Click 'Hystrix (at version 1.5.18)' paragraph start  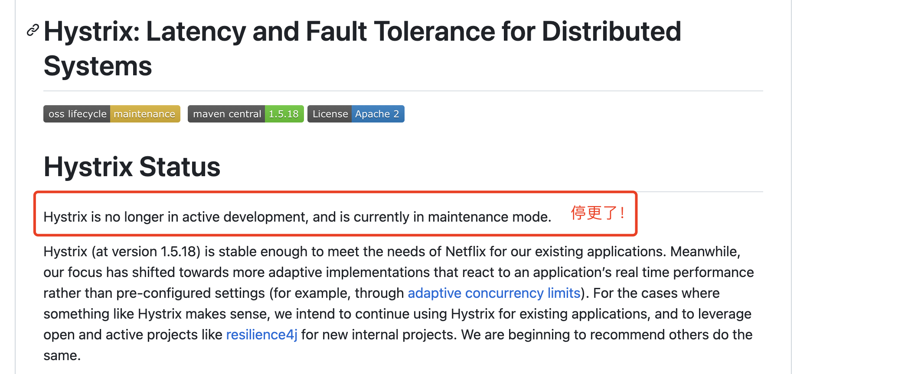[x=121, y=251]
